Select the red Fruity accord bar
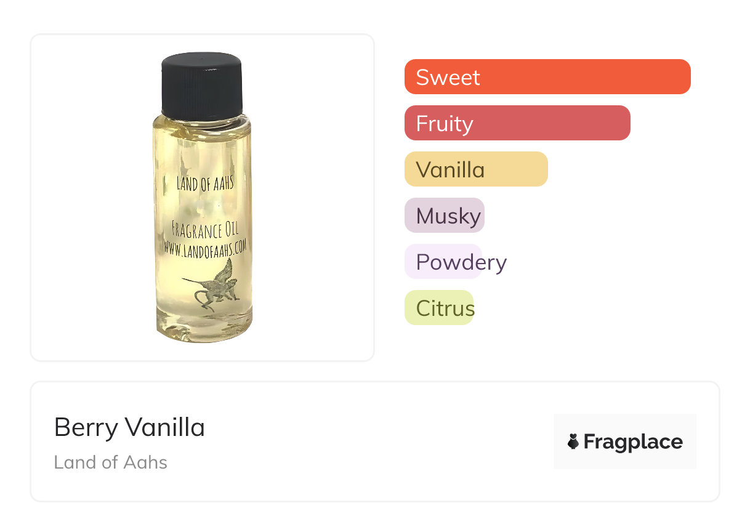Viewport: 750px width, 532px height. pos(517,123)
